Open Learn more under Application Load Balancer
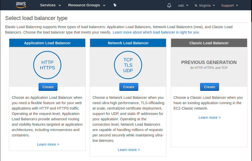252x161 pixels. pyautogui.click(x=48, y=144)
